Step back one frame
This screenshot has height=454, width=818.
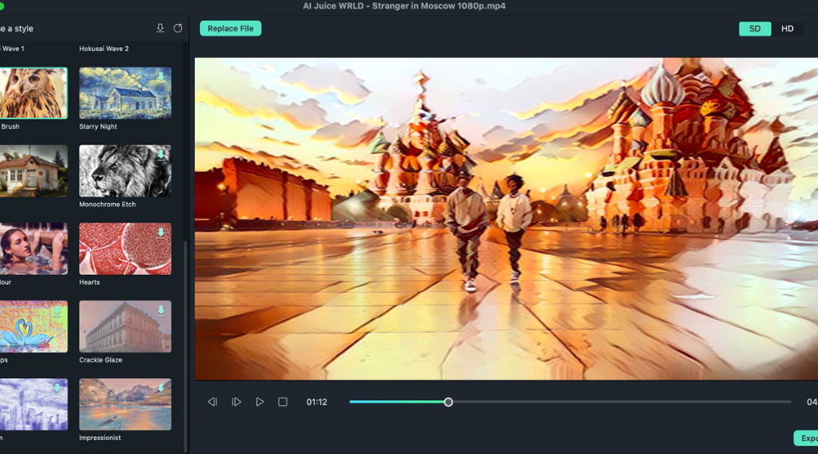click(212, 402)
